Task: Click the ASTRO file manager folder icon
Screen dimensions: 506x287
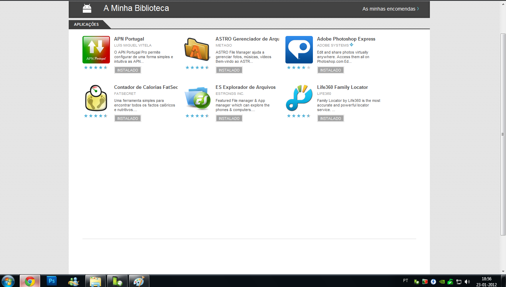Action: tap(197, 50)
